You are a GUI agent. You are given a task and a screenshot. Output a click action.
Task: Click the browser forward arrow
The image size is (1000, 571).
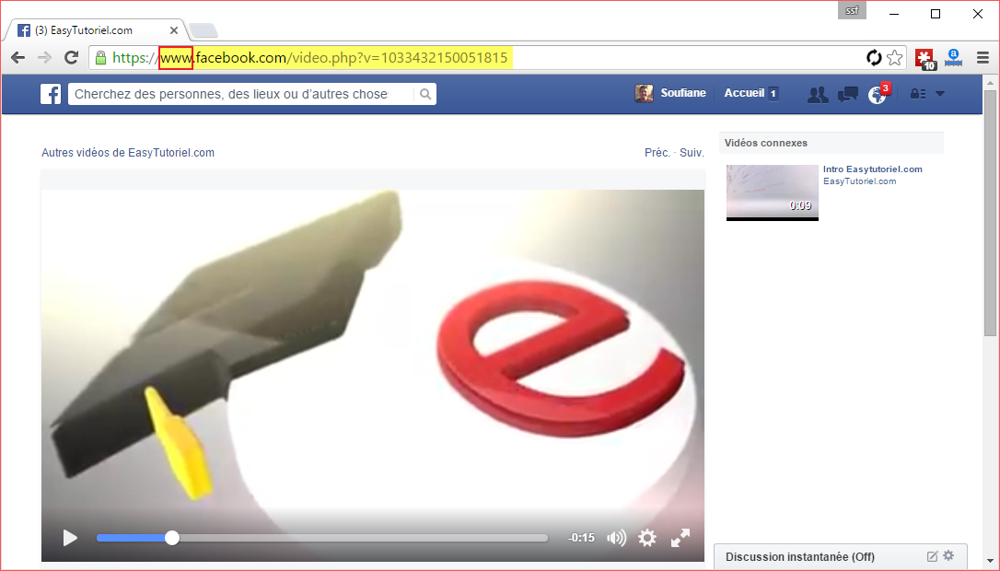pos(44,58)
